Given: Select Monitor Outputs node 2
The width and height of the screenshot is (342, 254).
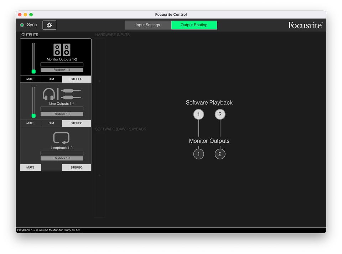Looking at the screenshot, I should point(220,154).
